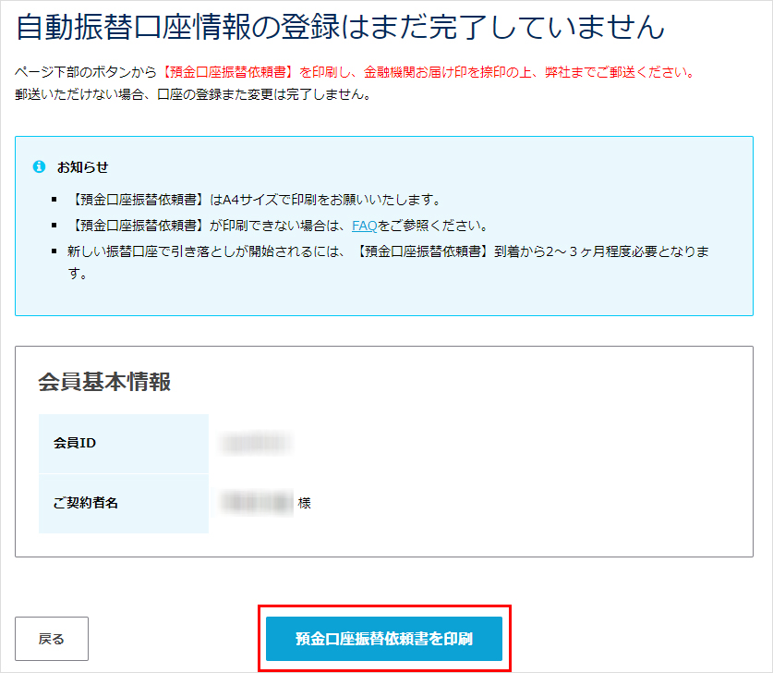Click the 様 honorific next to contractor name
Viewport: 773px width, 673px height.
coord(305,504)
